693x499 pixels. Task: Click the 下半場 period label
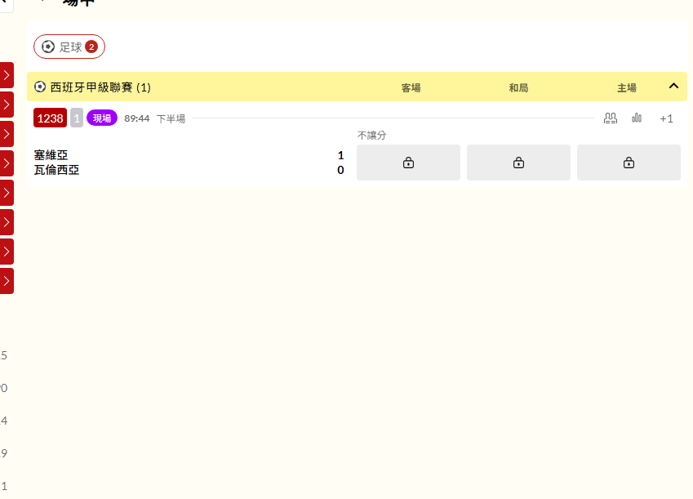pos(171,118)
